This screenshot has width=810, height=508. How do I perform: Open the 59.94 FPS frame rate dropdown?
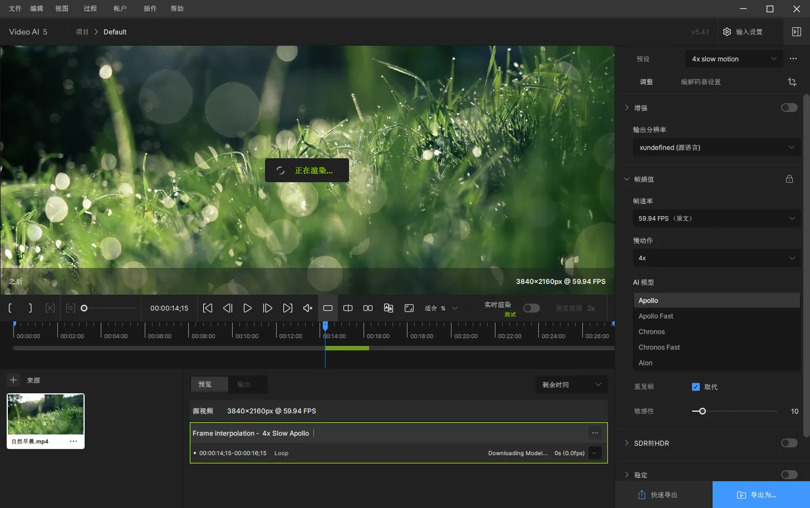click(x=716, y=218)
